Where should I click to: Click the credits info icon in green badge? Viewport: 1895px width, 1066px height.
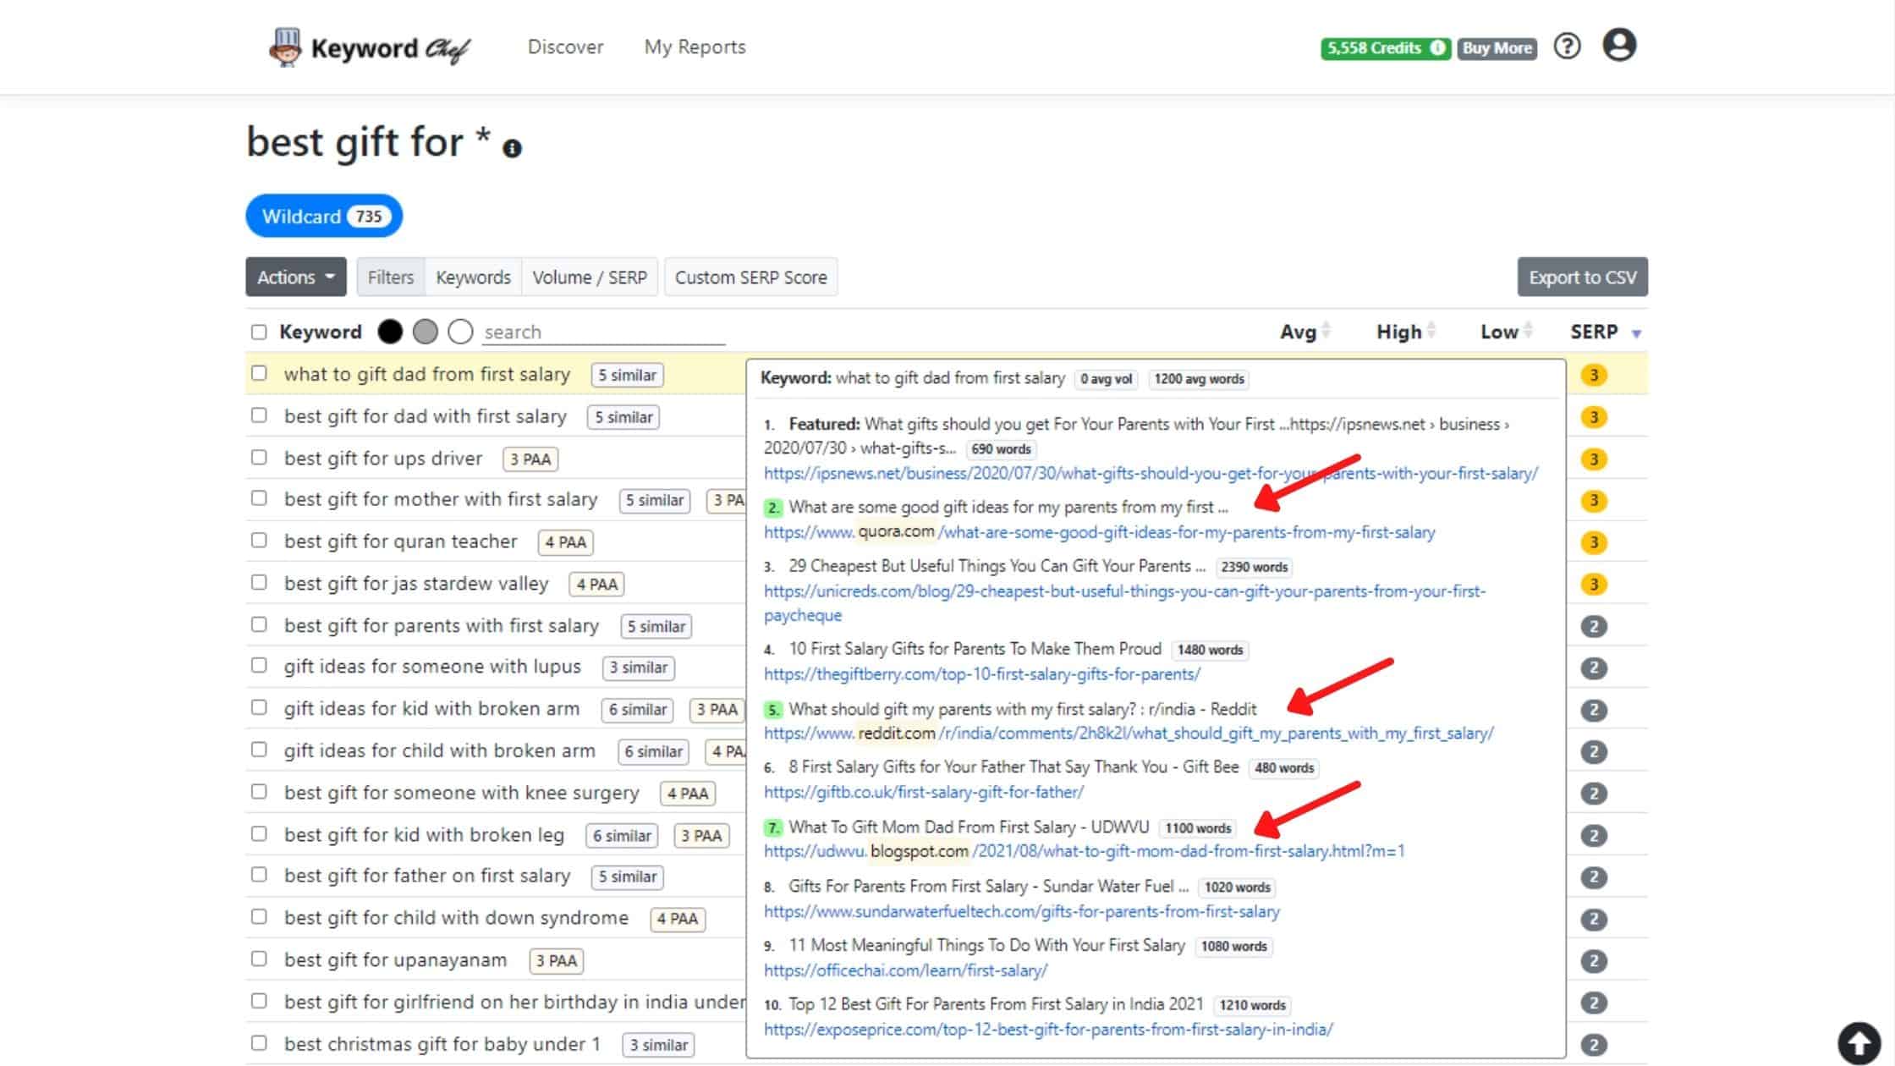click(x=1437, y=48)
